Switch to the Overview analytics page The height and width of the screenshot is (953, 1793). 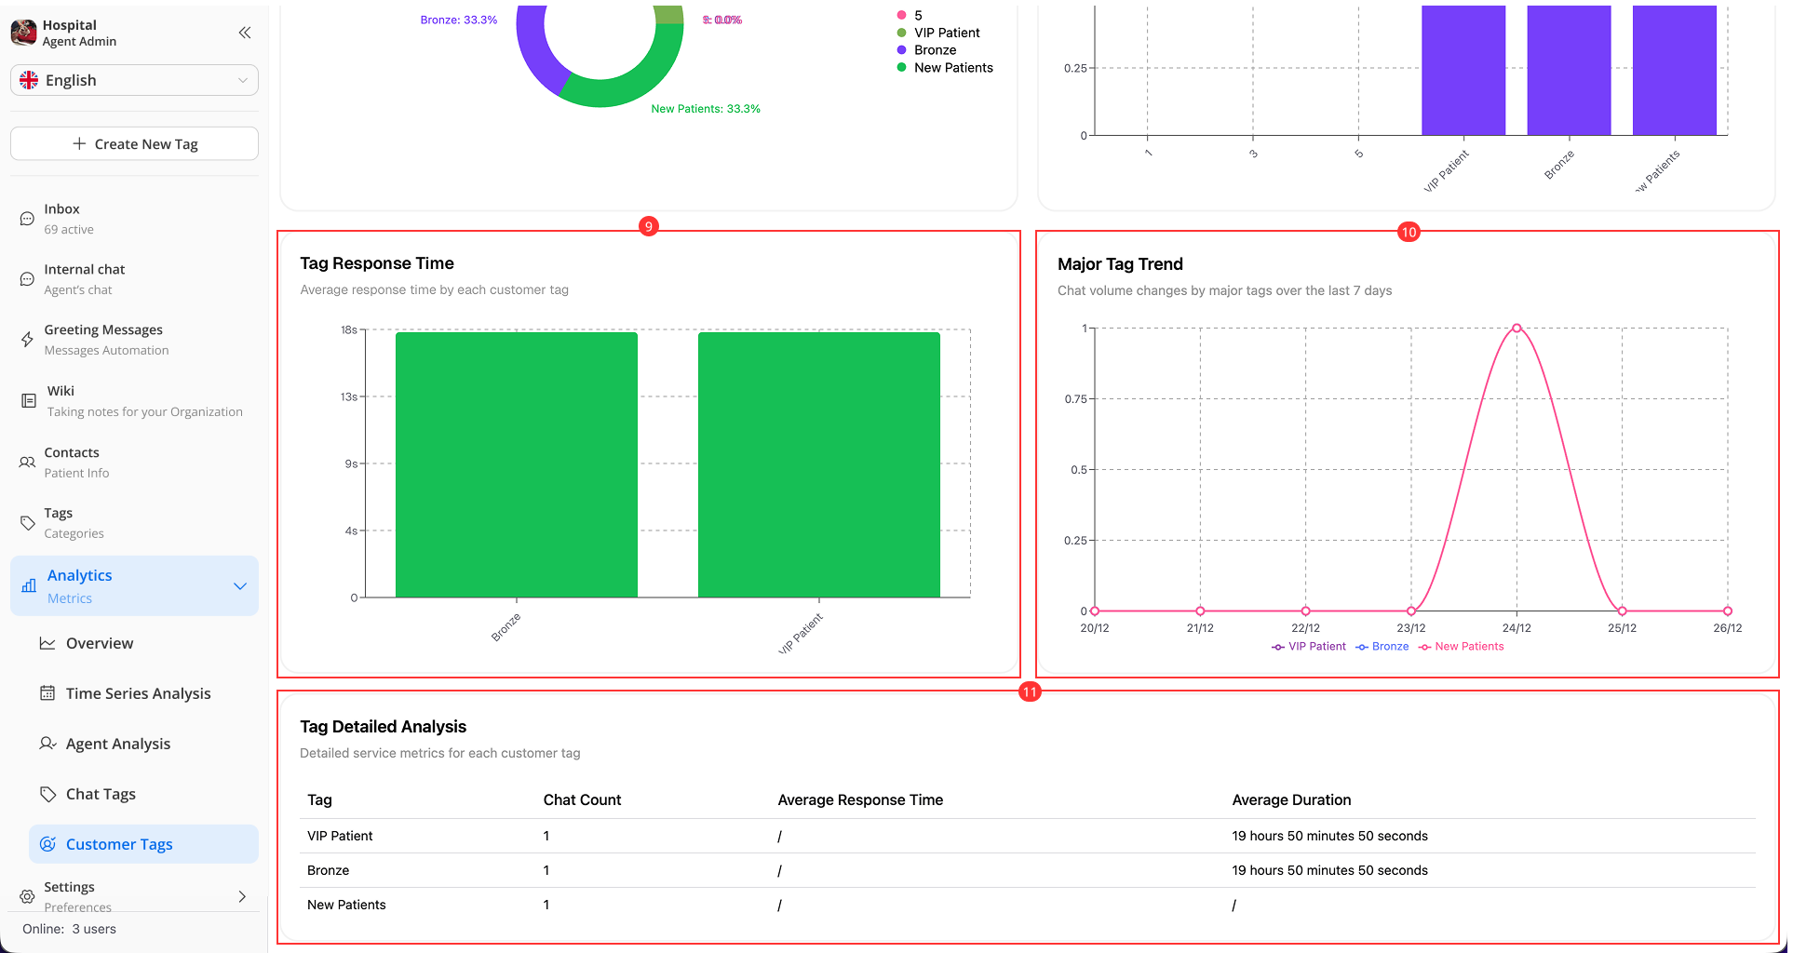pos(99,643)
